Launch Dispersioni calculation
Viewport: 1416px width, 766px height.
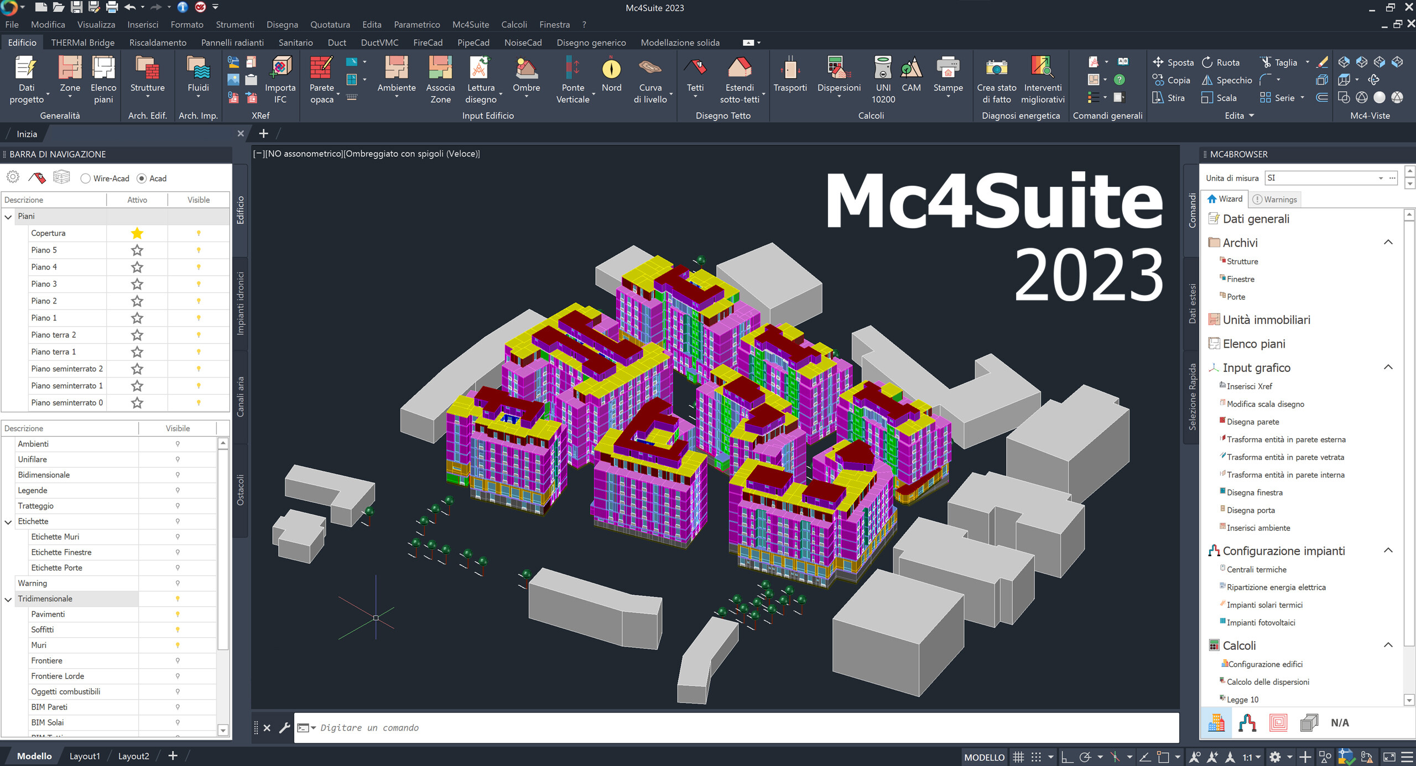(x=839, y=76)
